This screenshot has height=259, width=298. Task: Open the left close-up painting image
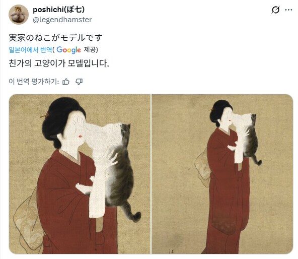80,174
